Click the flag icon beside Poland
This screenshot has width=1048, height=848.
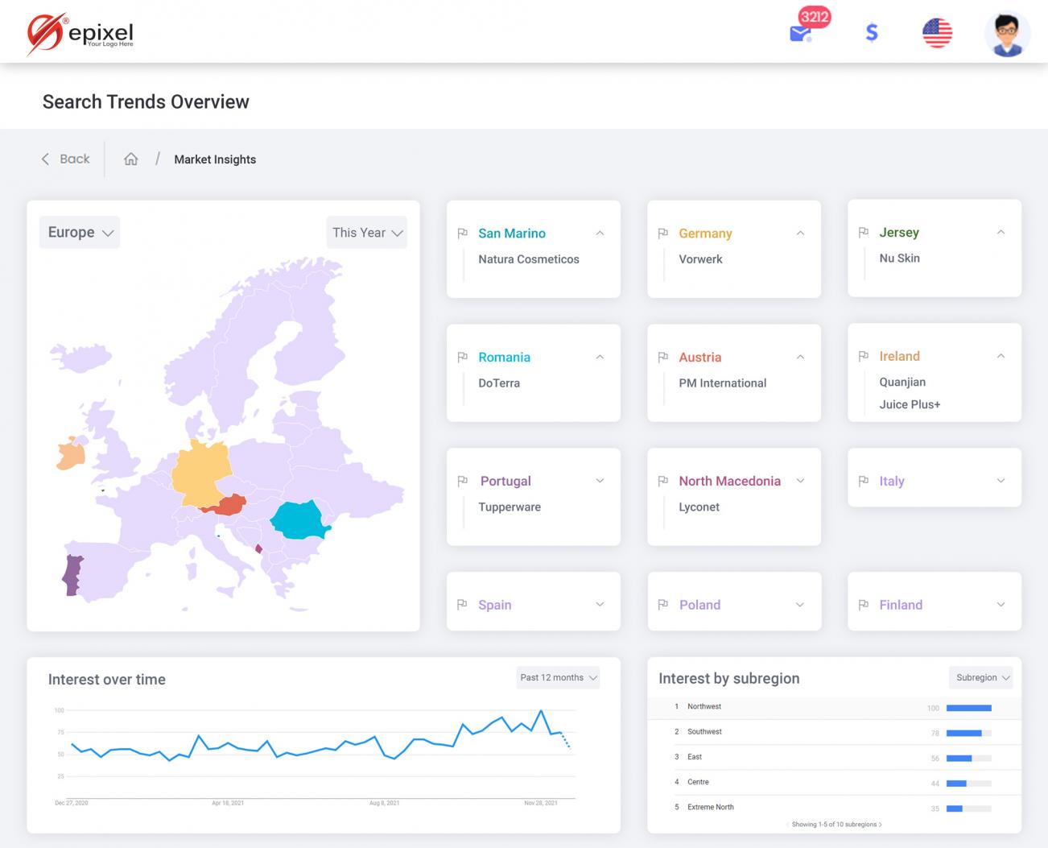pos(662,605)
